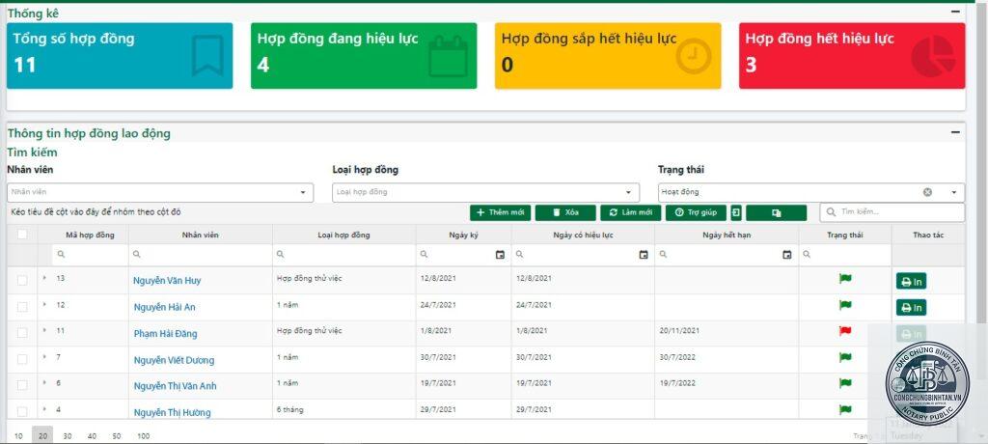This screenshot has height=444, width=988.
Task: Clear the Hoạt động status filter
Action: click(x=927, y=192)
